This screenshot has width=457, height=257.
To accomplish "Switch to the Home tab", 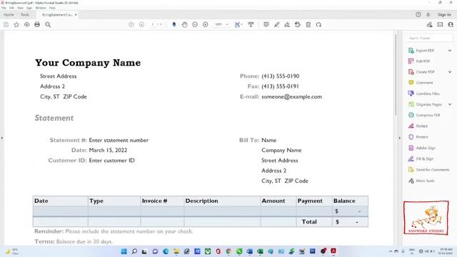I will tap(9, 14).
